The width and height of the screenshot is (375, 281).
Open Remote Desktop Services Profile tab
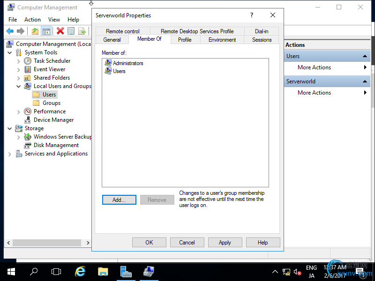tap(197, 31)
